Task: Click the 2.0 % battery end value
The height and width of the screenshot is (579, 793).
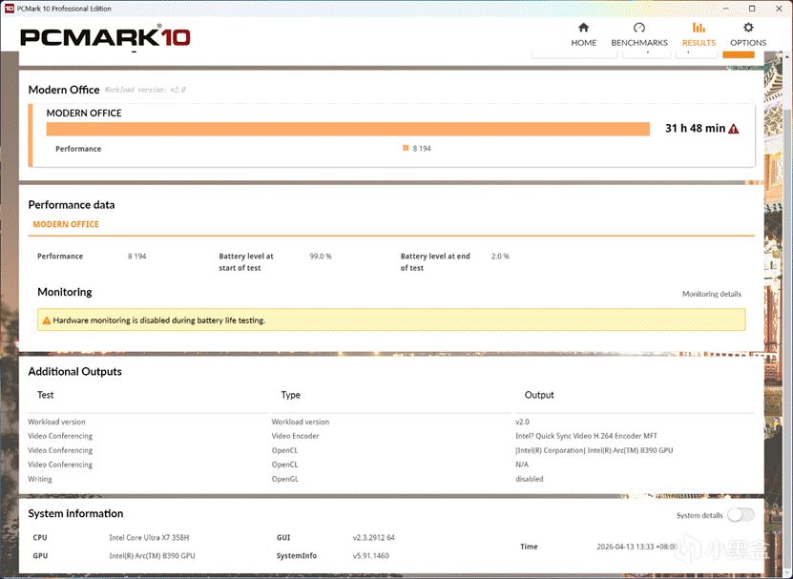Action: pos(500,257)
